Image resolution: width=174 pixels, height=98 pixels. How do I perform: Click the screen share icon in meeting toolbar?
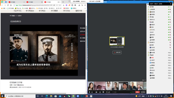coord(100,92)
